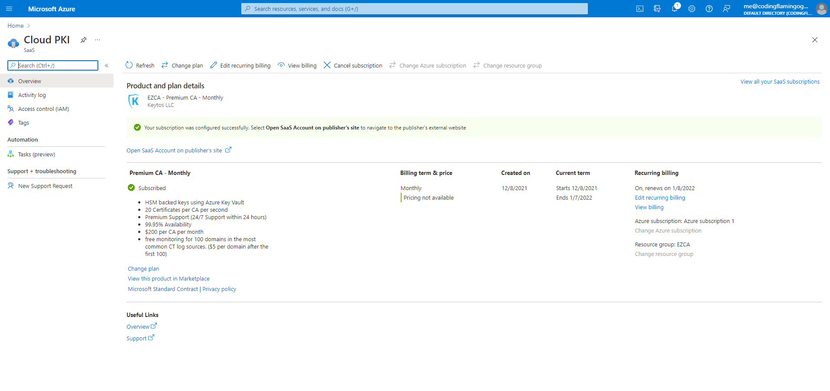
Task: Click Change Azure subscription in toolbar
Action: 428,65
